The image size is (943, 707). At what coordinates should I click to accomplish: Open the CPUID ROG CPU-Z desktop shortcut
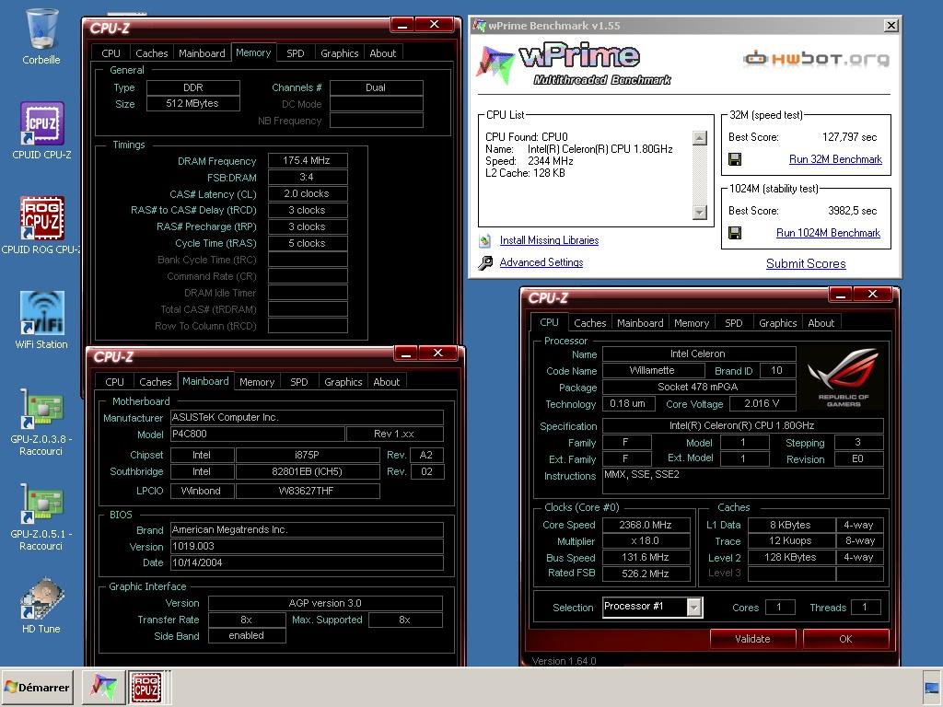41,218
